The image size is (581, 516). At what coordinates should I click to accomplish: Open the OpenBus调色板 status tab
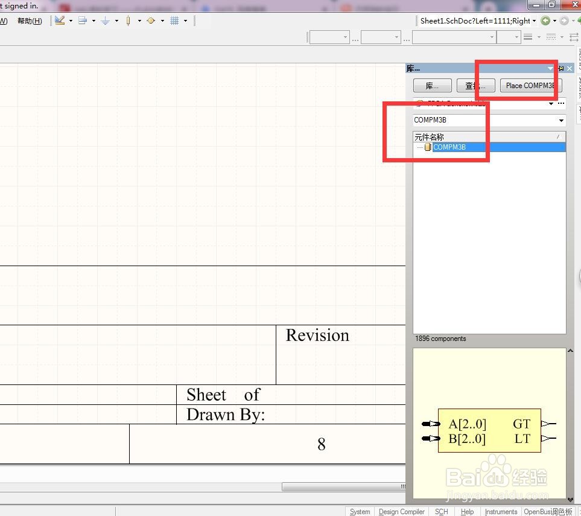coord(548,512)
